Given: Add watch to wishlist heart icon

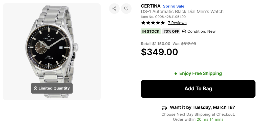Looking at the screenshot, I should pos(126,9).
